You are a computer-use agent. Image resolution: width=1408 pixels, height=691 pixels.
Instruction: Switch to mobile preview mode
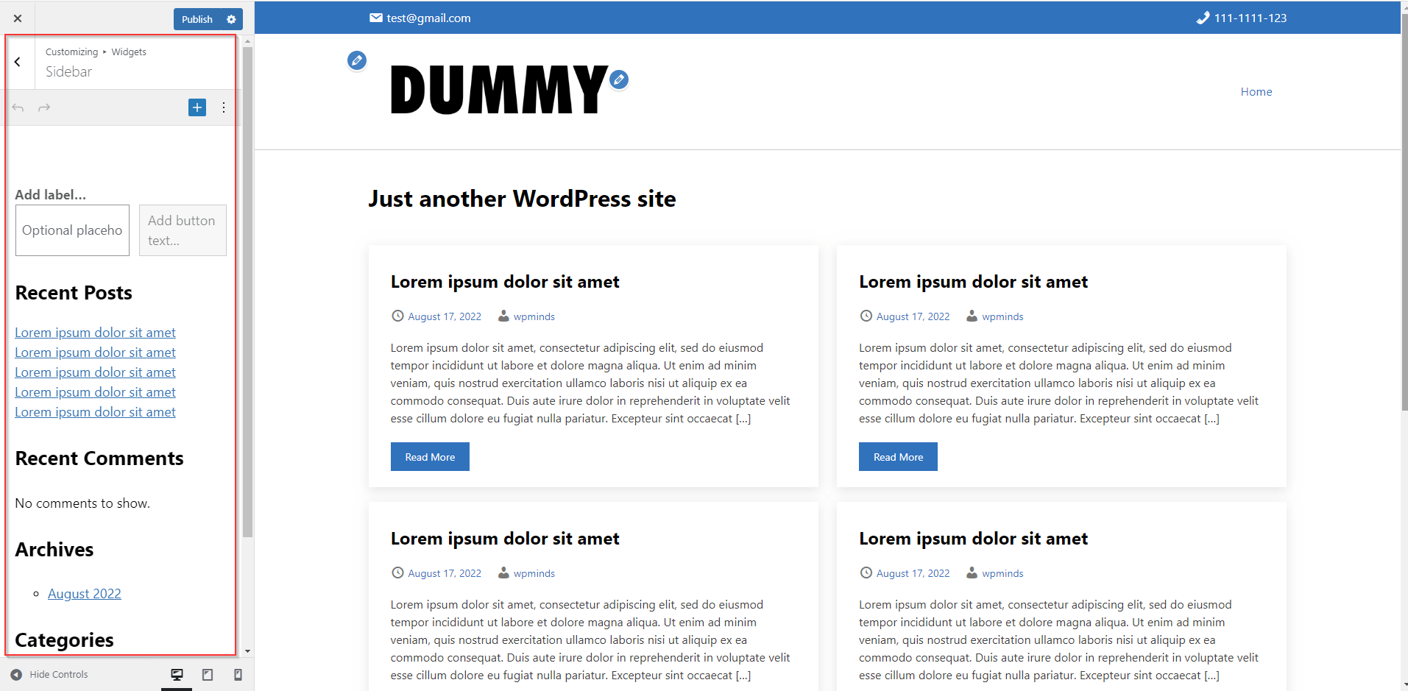237,674
